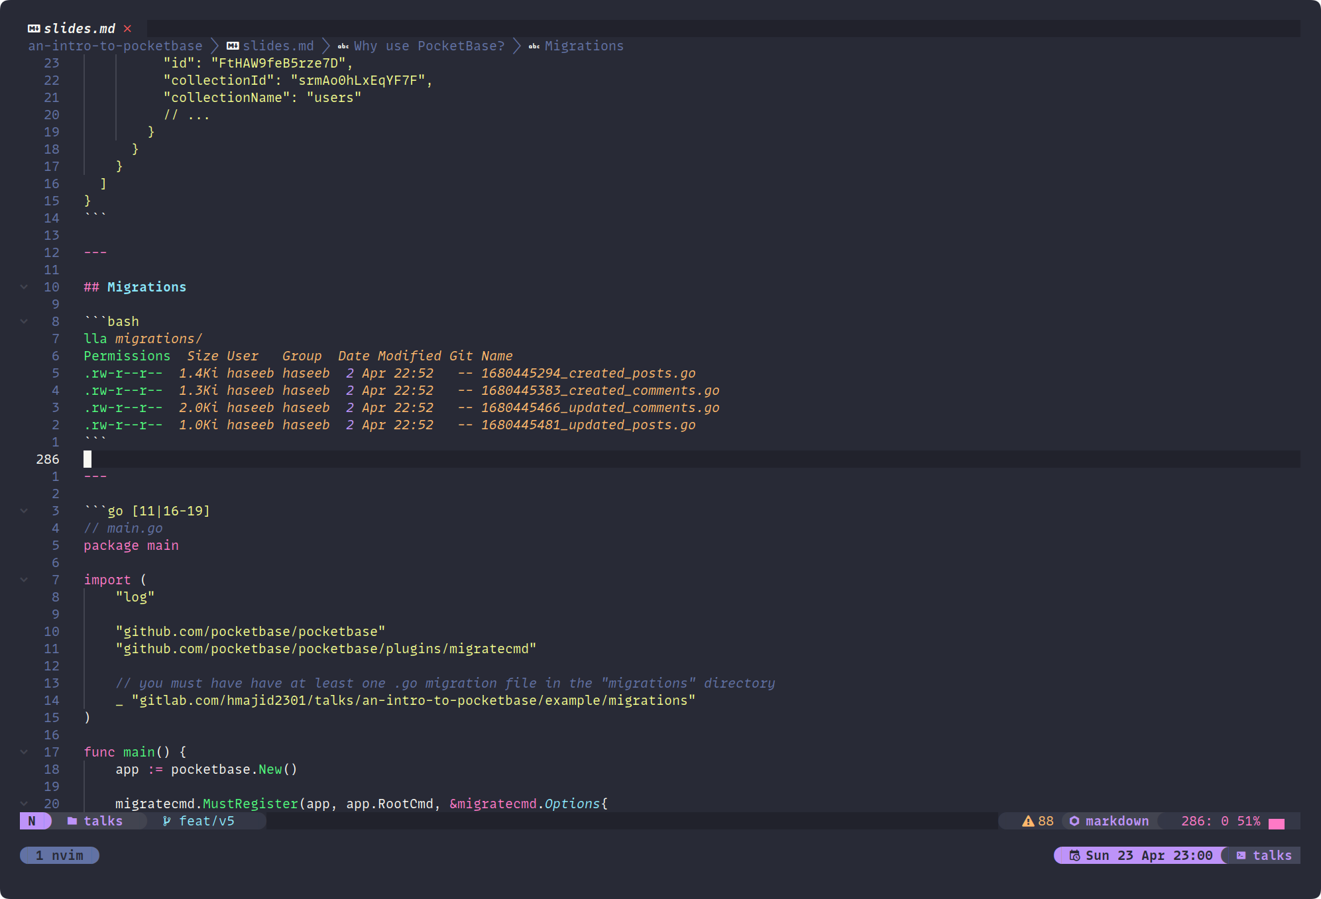
Task: Click 1680445294_created_posts.go filename
Action: point(588,373)
